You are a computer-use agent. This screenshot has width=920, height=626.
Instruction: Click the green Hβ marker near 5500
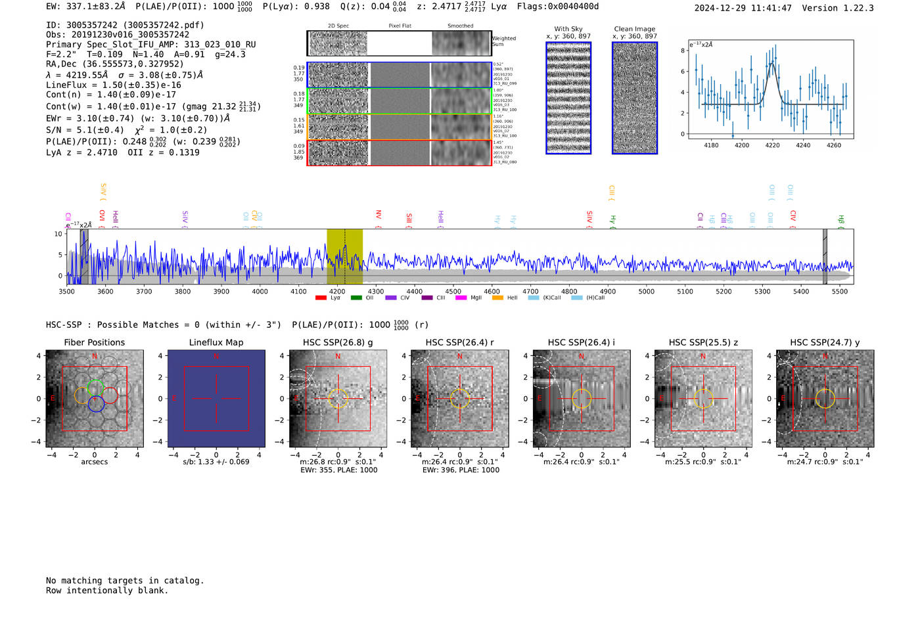pos(841,222)
